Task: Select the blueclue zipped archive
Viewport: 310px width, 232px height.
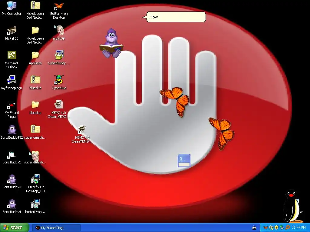Action: (x=35, y=82)
